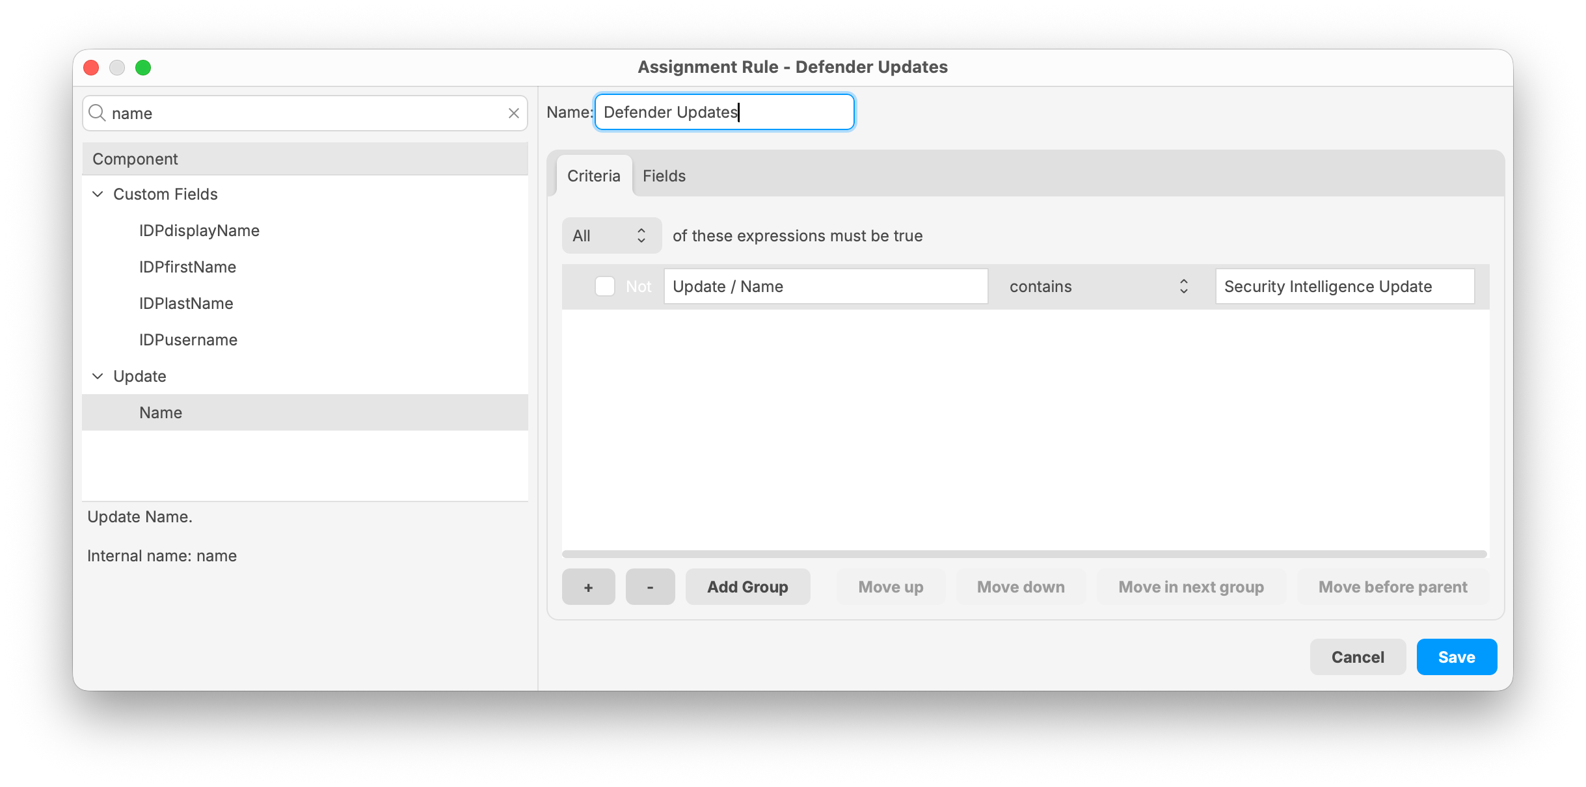Select IDPfirstName in the tree
The height and width of the screenshot is (787, 1586).
pyautogui.click(x=305, y=267)
